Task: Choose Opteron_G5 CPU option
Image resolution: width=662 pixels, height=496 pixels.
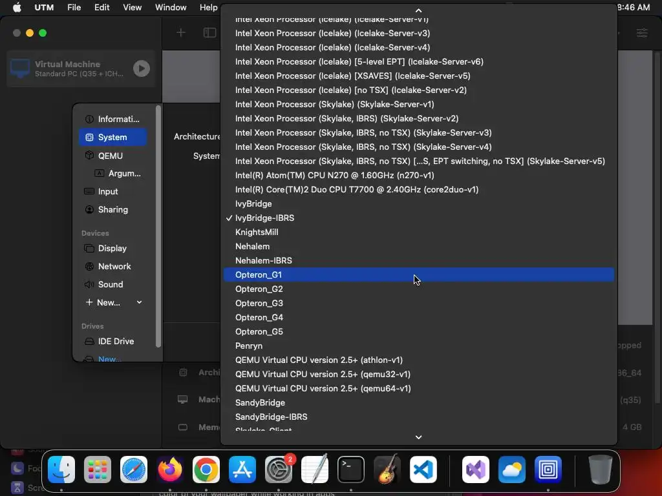Action: pos(418,332)
